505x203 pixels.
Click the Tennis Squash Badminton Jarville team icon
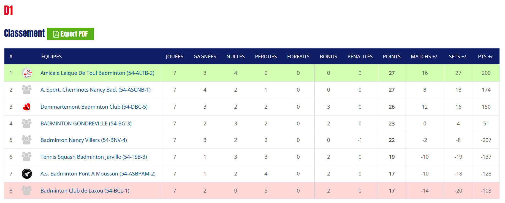point(27,157)
